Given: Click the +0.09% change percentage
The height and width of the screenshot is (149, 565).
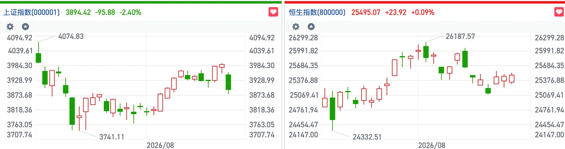Looking at the screenshot, I should (x=423, y=12).
